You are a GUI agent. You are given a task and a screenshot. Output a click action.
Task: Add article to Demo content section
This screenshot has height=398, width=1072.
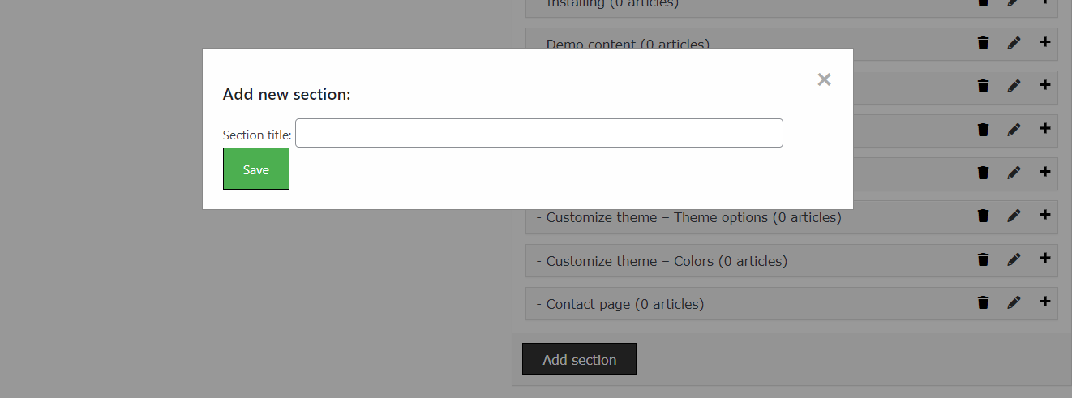point(1044,42)
